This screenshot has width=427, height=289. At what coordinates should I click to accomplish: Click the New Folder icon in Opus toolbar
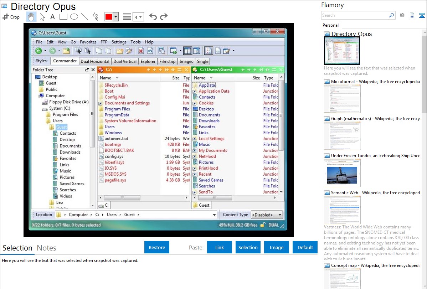point(119,51)
